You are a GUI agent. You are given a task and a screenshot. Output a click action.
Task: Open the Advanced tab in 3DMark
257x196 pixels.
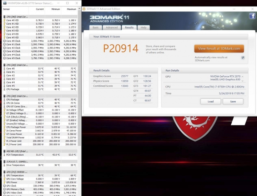click(112, 27)
